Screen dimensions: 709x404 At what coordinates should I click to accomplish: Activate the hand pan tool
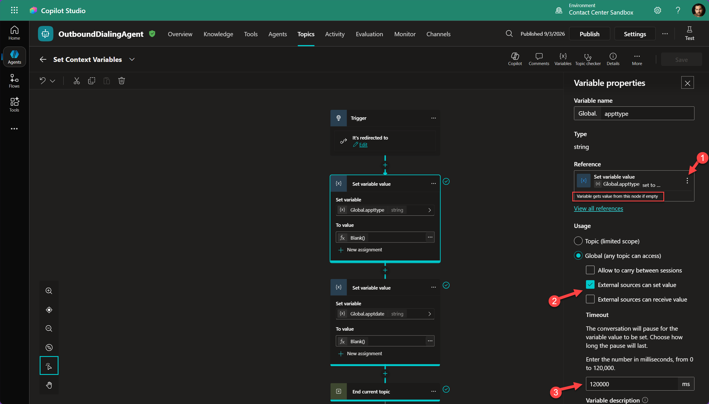49,385
